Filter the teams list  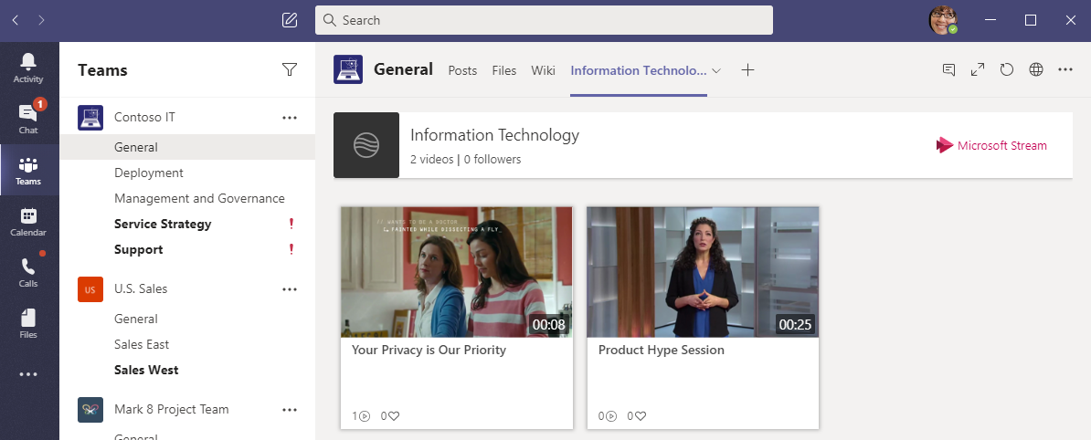[290, 69]
